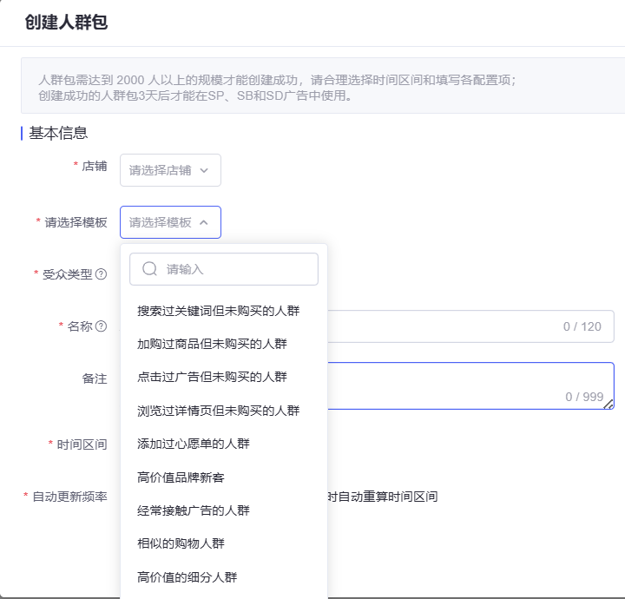The height and width of the screenshot is (599, 625).
Task: Choose 添加过心愿单的人群 template
Action: coord(193,444)
